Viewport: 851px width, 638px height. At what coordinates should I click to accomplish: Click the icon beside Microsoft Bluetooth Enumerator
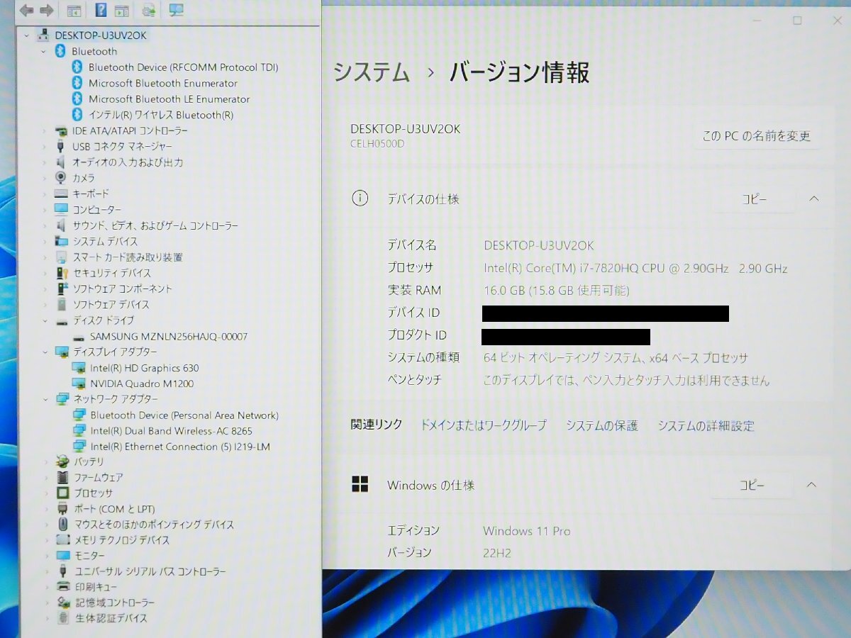coord(77,83)
